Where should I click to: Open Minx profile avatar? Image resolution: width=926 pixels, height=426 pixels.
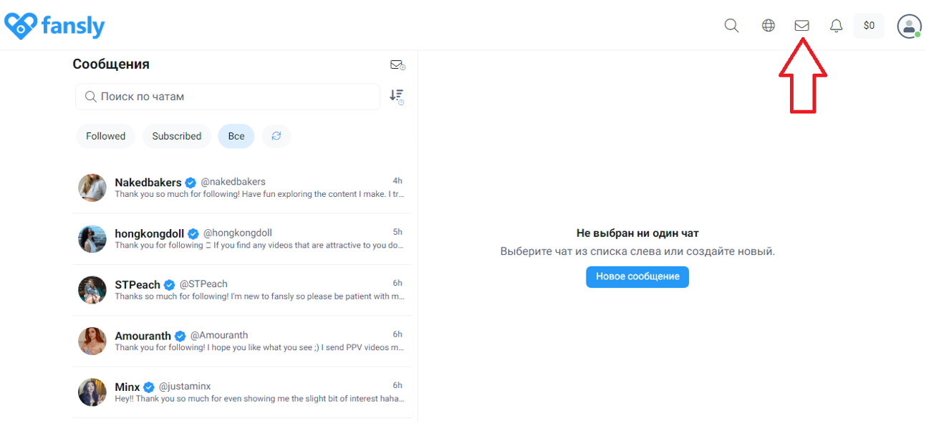click(92, 392)
